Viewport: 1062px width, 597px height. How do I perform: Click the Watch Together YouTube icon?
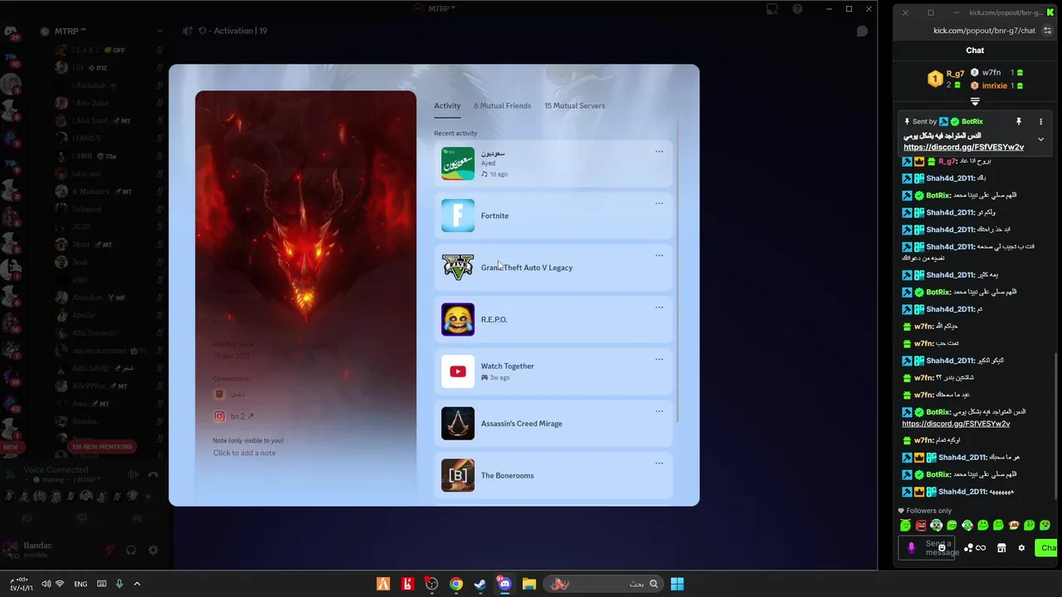458,371
